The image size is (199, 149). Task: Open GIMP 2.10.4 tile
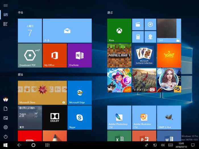coord(169,117)
